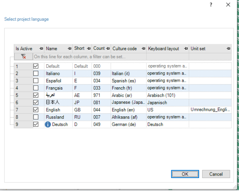The width and height of the screenshot is (239, 191).
Task: Select row number 5 header
Action: [23, 95]
